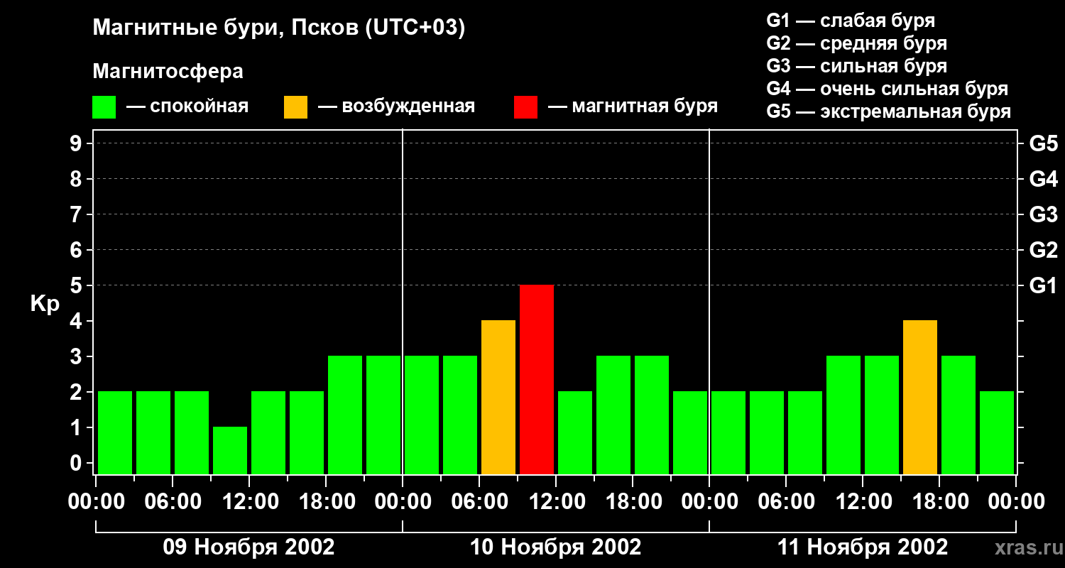
Task: Click the right-axis 'G2' storm level label
Action: click(x=1043, y=250)
